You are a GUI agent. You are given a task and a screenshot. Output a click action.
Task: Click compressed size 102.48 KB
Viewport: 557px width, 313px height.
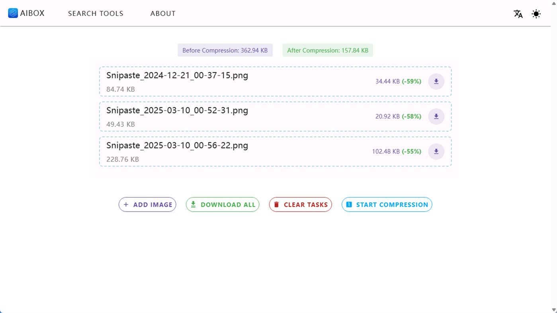386,152
